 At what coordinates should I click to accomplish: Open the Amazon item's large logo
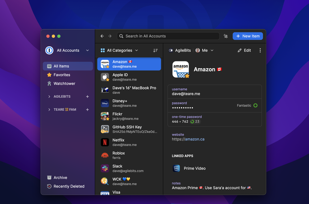point(181,69)
